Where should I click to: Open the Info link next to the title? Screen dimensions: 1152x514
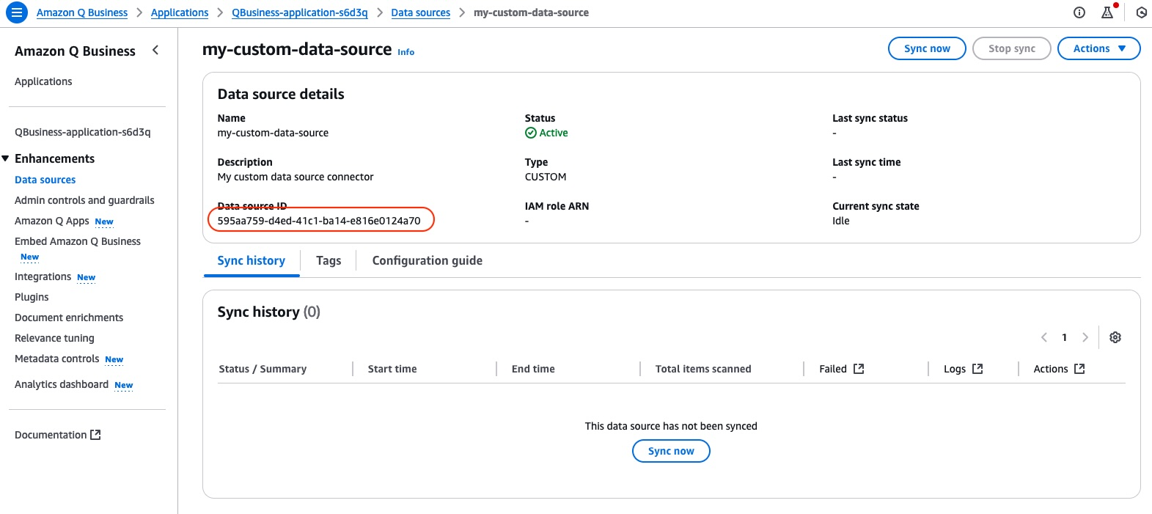(x=406, y=52)
